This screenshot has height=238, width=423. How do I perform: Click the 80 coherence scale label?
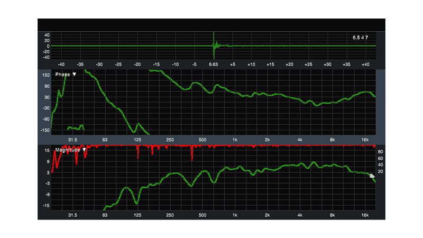(x=380, y=152)
